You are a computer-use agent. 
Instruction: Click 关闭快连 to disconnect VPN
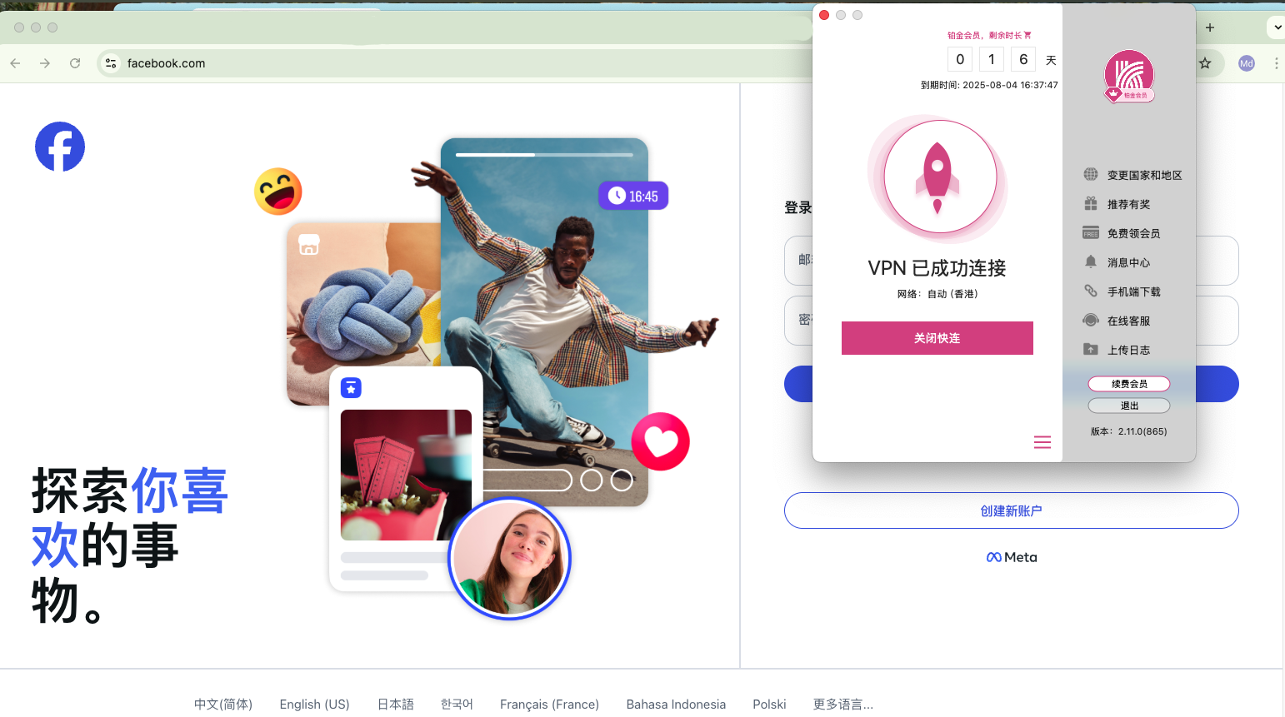(937, 338)
